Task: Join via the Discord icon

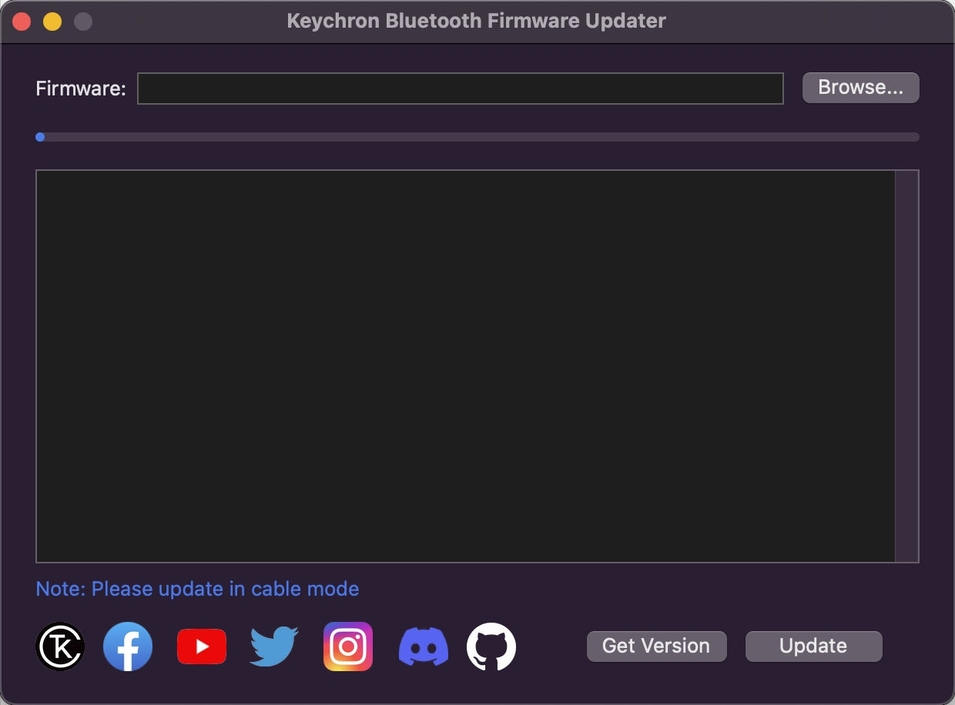Action: pyautogui.click(x=424, y=647)
